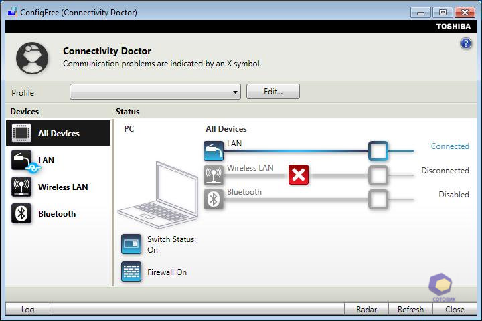This screenshot has height=321, width=482.
Task: Click the Firewall On brick wall icon
Action: [x=131, y=272]
